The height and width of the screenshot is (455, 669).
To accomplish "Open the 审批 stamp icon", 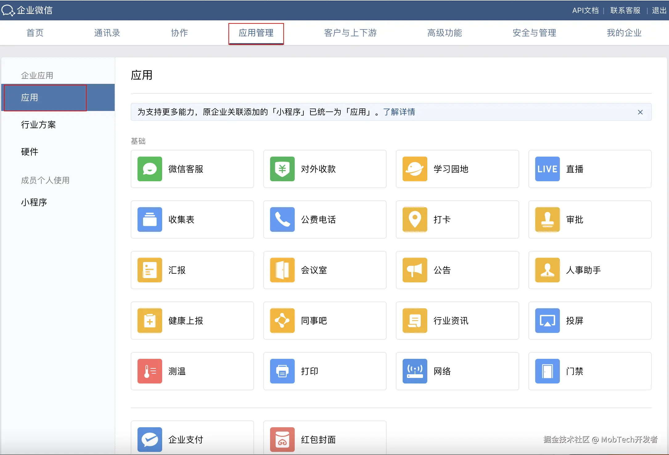I will tap(547, 219).
